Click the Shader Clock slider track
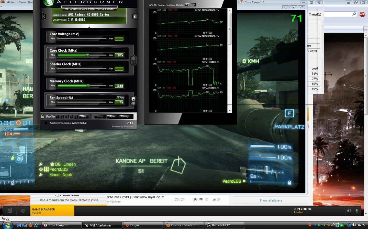This screenshot has width=368, height=229. (82, 69)
